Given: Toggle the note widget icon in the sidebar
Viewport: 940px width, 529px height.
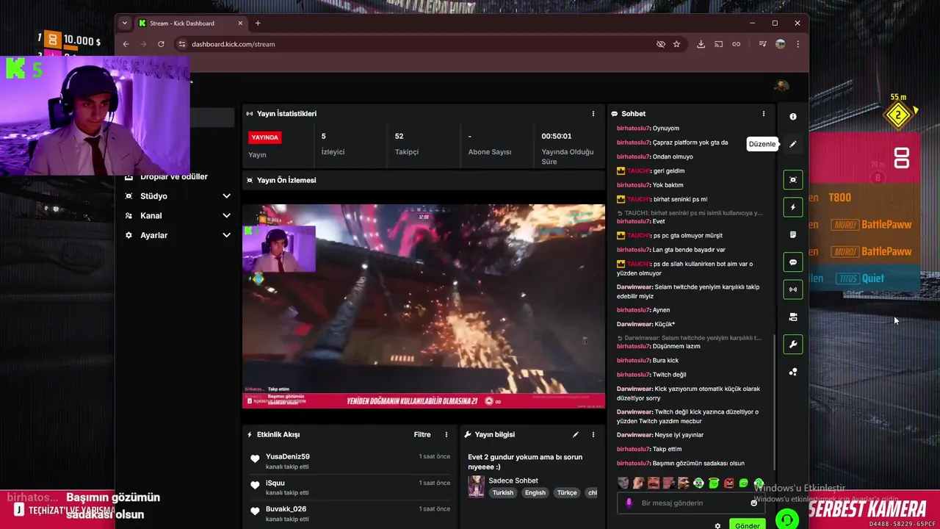Looking at the screenshot, I should (x=792, y=235).
